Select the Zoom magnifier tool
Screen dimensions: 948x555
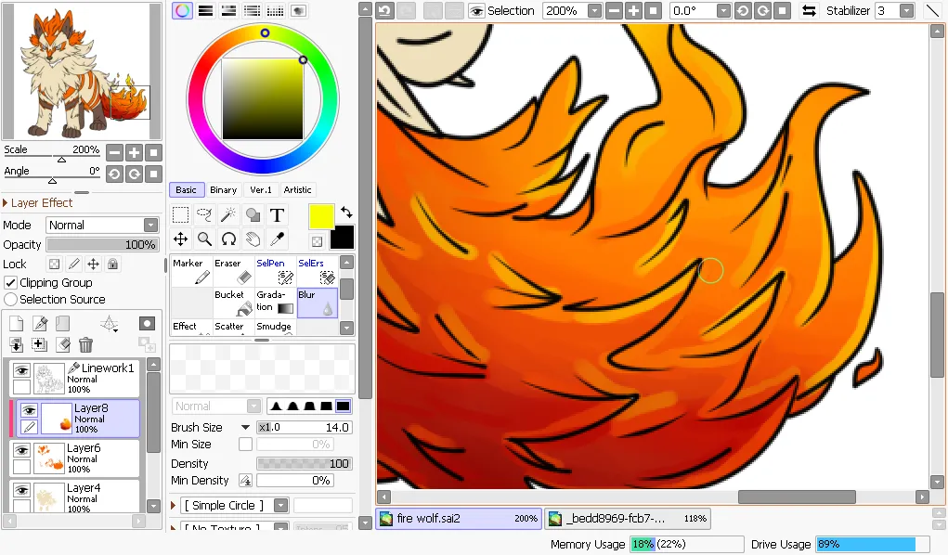204,239
